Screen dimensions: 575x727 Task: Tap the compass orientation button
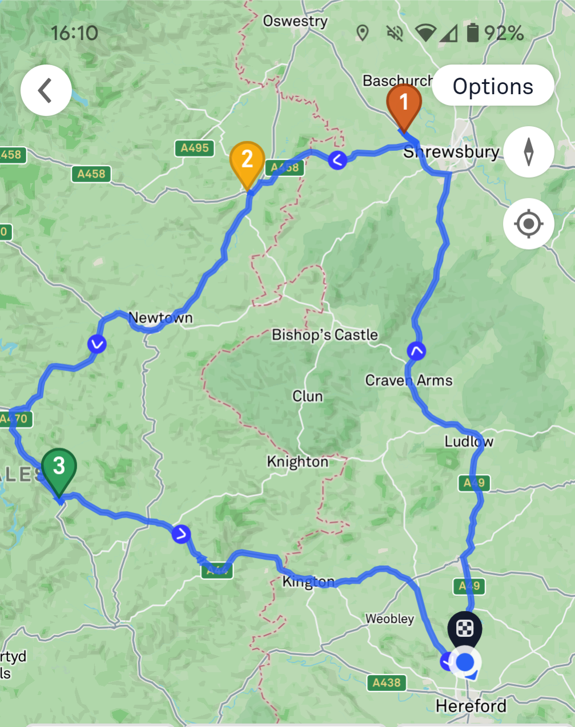(529, 152)
